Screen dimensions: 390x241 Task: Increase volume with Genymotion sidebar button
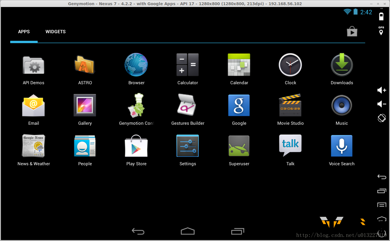tap(382, 90)
